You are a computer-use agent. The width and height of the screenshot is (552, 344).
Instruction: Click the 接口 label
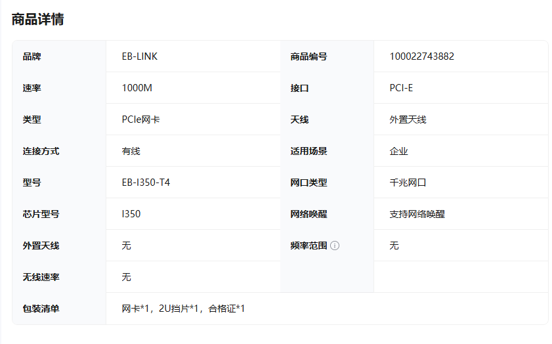coord(299,88)
